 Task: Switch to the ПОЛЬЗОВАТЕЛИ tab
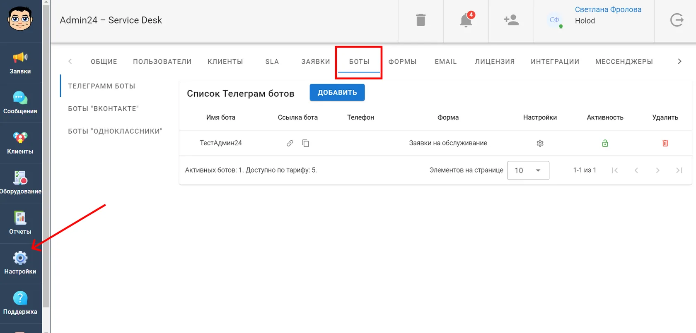coord(162,62)
